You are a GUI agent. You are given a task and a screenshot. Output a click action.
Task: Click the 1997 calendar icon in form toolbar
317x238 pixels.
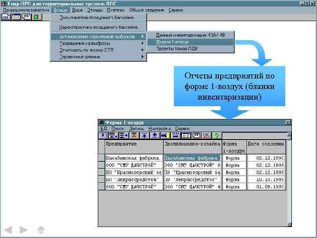[196, 135]
